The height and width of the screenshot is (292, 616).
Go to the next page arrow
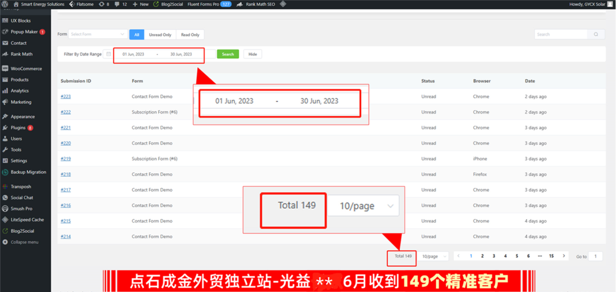(x=564, y=256)
